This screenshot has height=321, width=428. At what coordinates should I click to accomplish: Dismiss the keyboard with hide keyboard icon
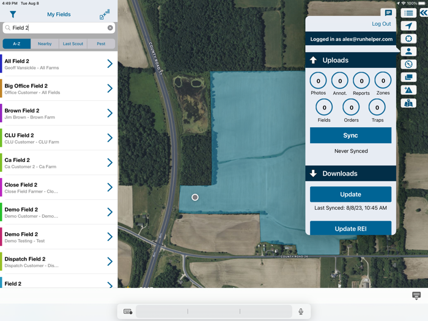tap(416, 296)
